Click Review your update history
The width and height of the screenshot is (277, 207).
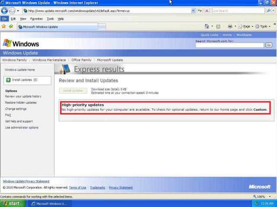pyautogui.click(x=23, y=96)
